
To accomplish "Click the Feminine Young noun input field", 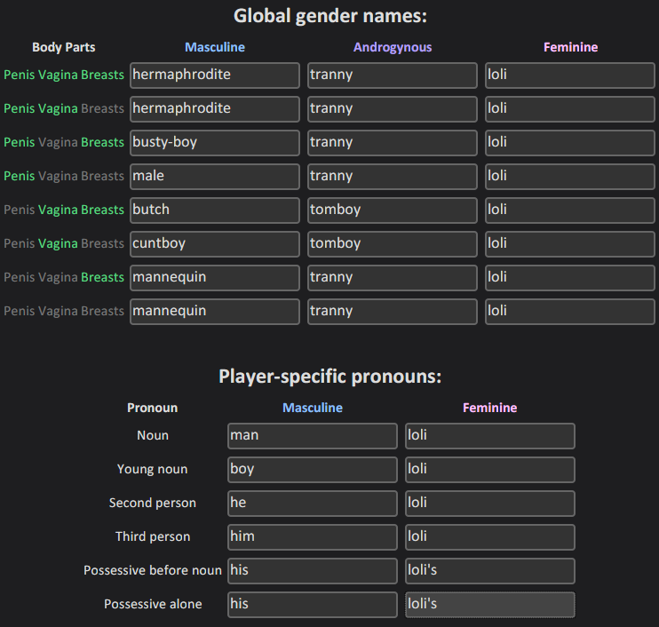I will point(489,470).
